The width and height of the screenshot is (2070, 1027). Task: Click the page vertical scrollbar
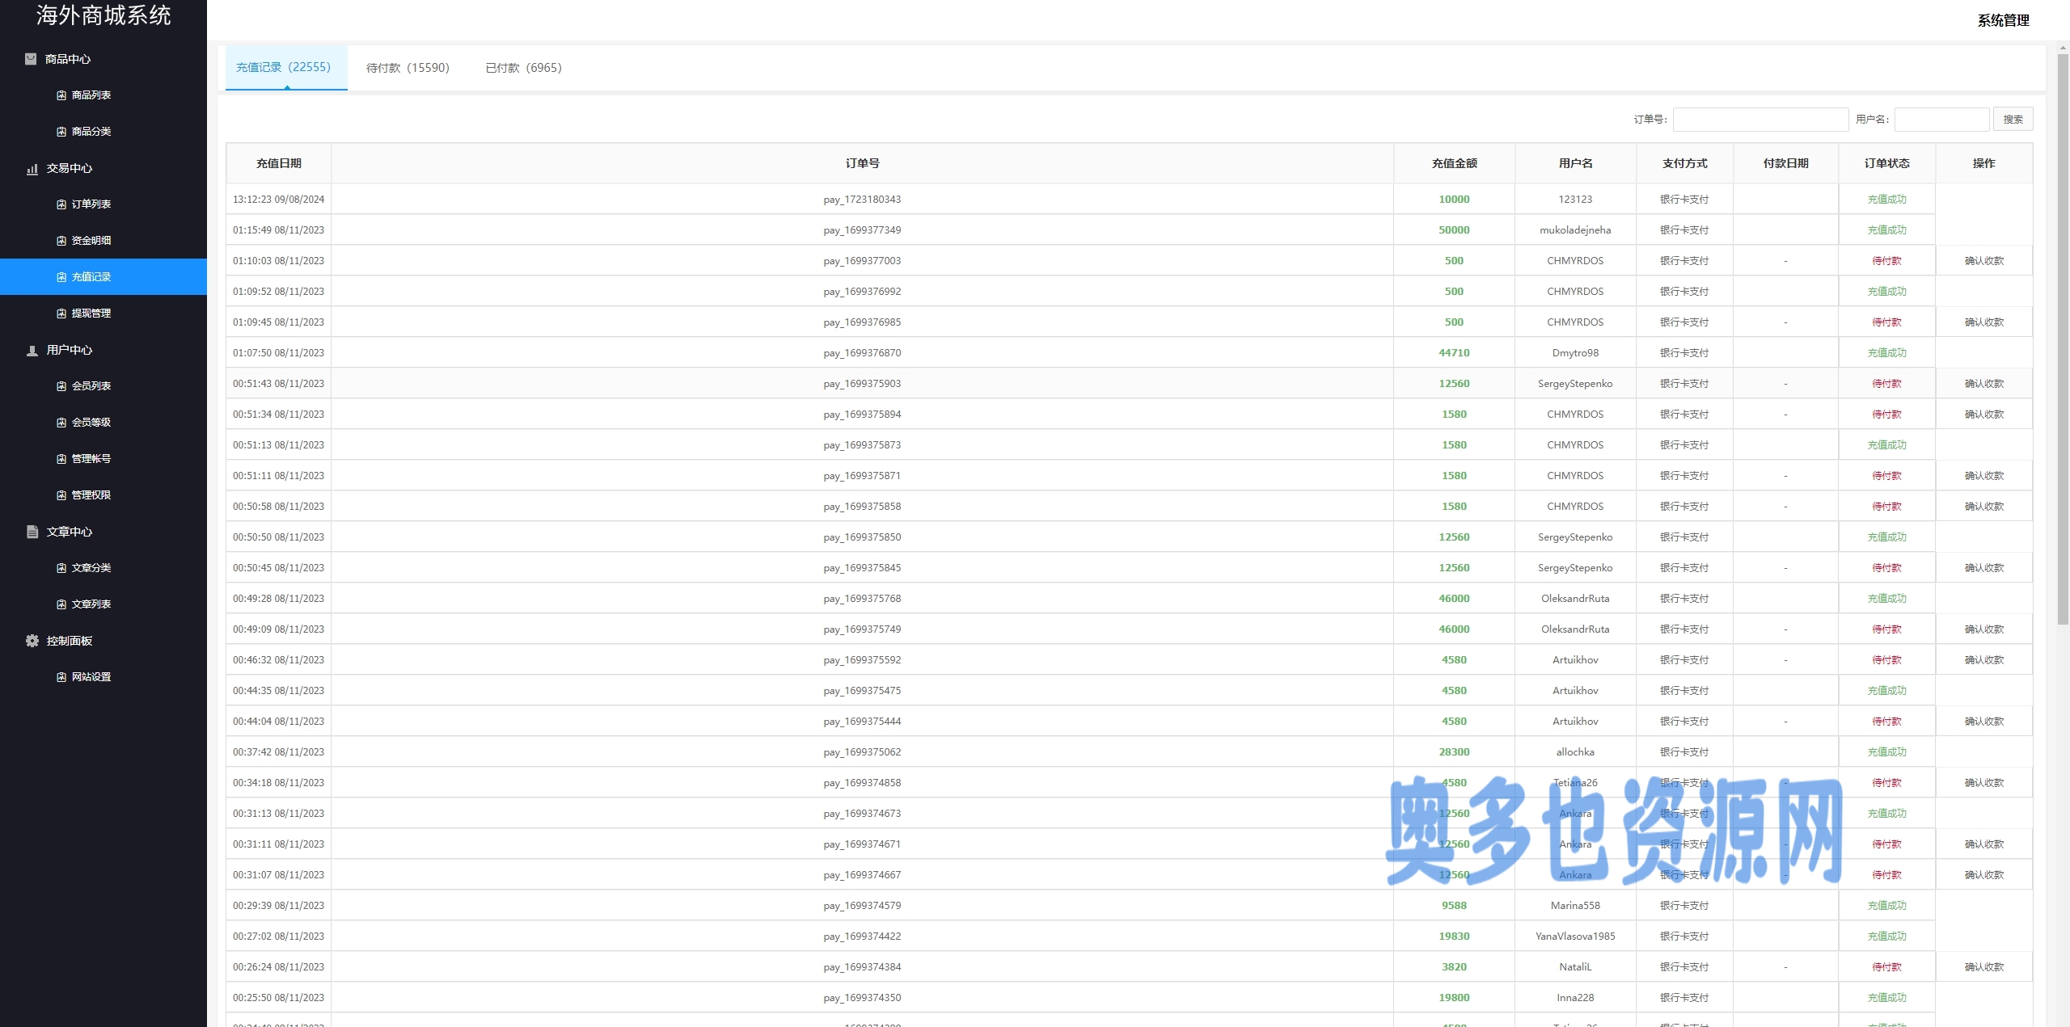[x=2063, y=339]
